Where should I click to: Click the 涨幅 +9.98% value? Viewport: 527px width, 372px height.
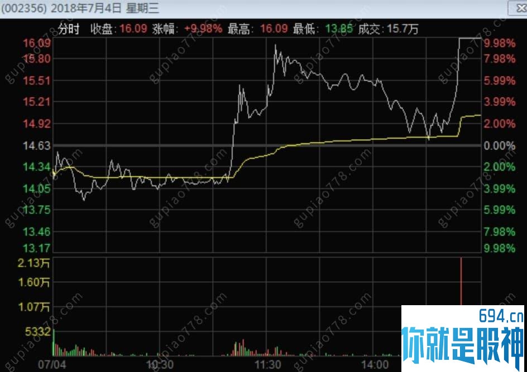click(203, 29)
